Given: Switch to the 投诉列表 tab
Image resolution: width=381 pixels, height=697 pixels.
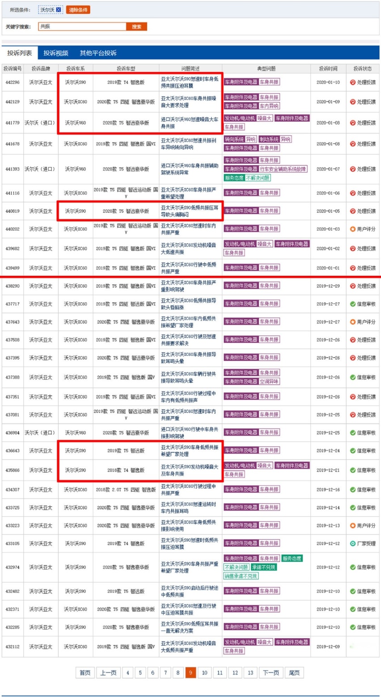Looking at the screenshot, I should coord(20,53).
